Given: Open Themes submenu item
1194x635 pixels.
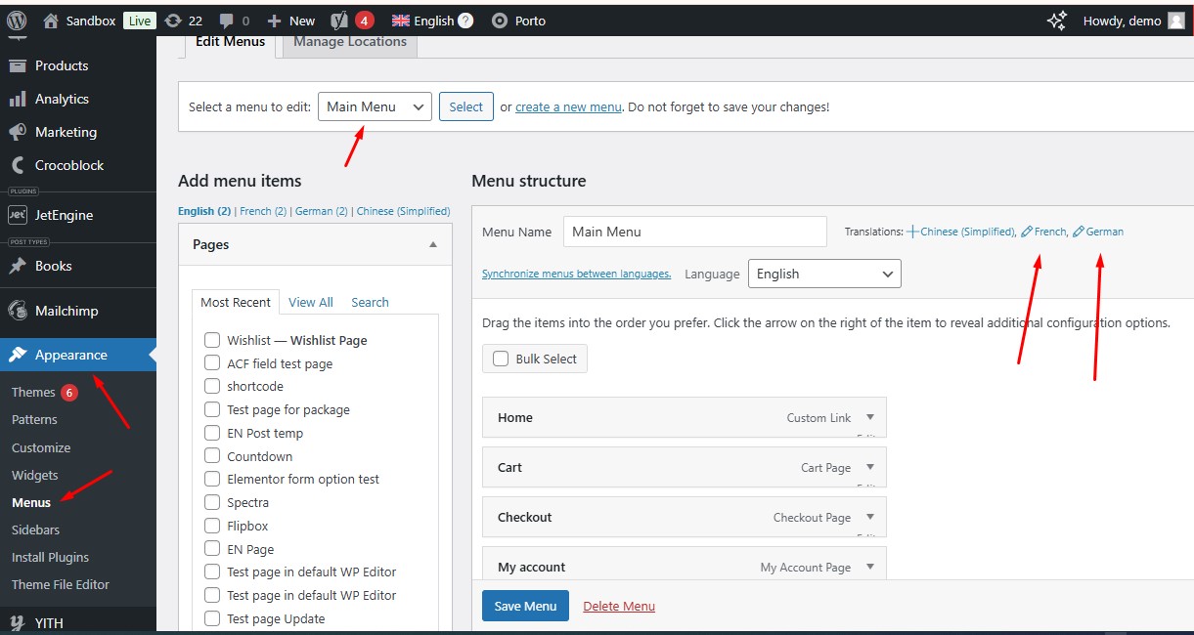Looking at the screenshot, I should pos(33,392).
